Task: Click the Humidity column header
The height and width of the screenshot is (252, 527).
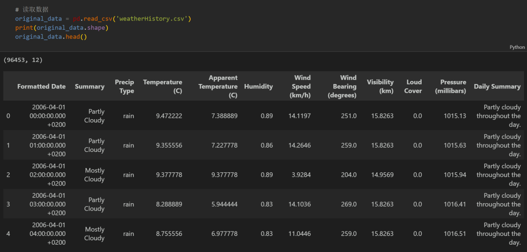Action: pyautogui.click(x=259, y=86)
